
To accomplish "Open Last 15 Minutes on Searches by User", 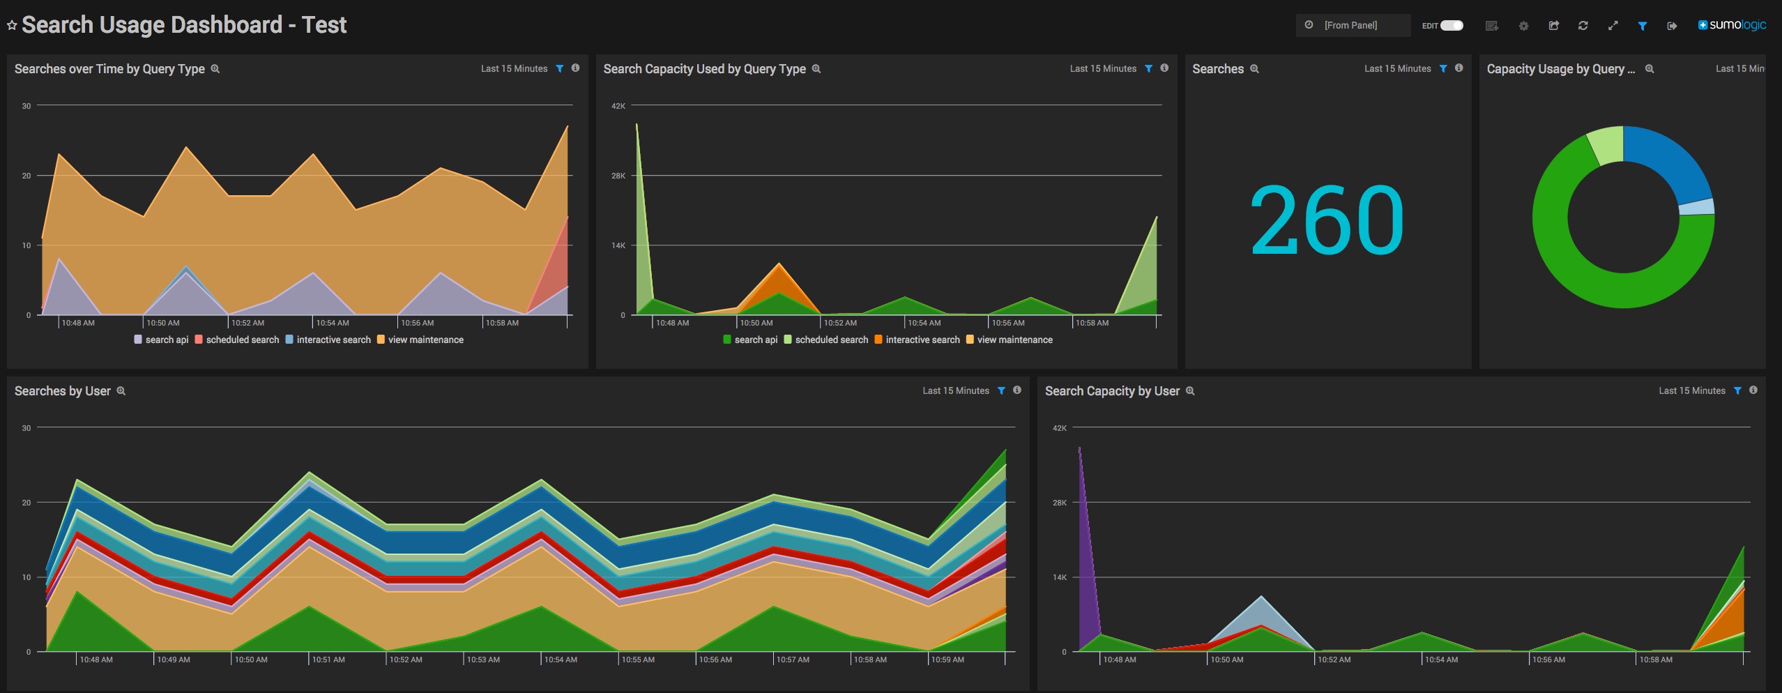I will tap(955, 390).
